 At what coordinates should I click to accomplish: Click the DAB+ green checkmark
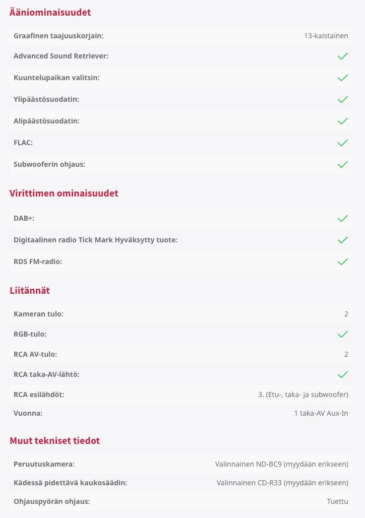pos(343,218)
